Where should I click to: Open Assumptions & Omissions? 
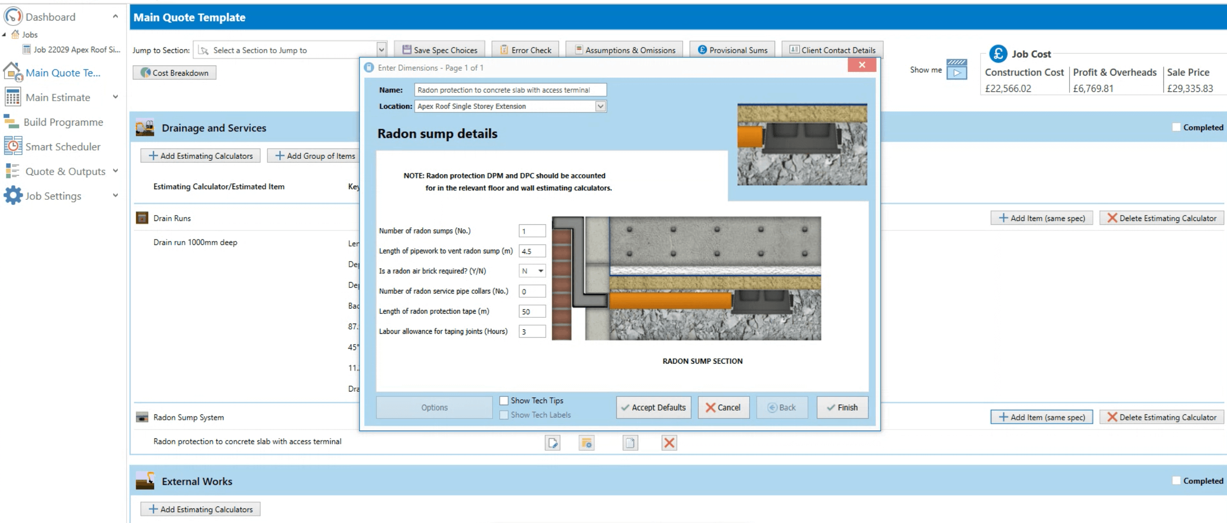tap(625, 50)
